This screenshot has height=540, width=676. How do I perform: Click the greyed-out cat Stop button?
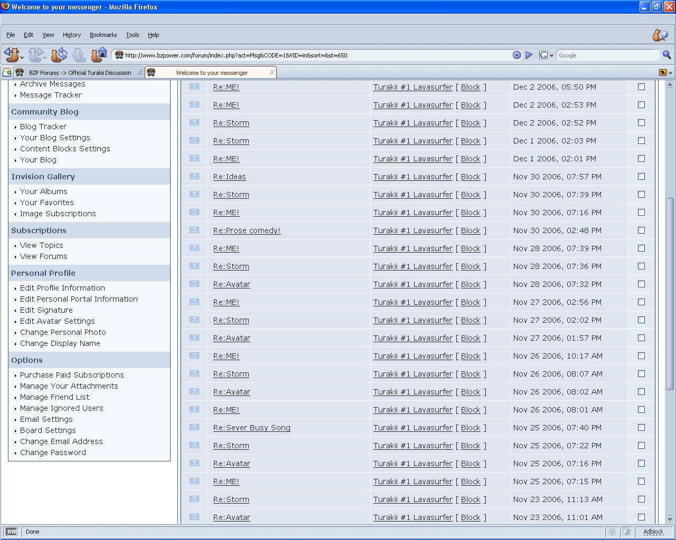tap(79, 54)
